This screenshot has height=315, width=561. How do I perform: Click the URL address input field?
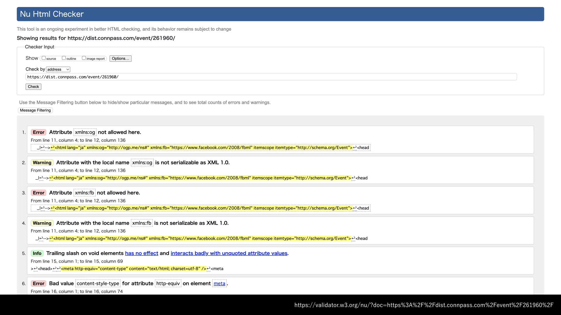click(271, 77)
